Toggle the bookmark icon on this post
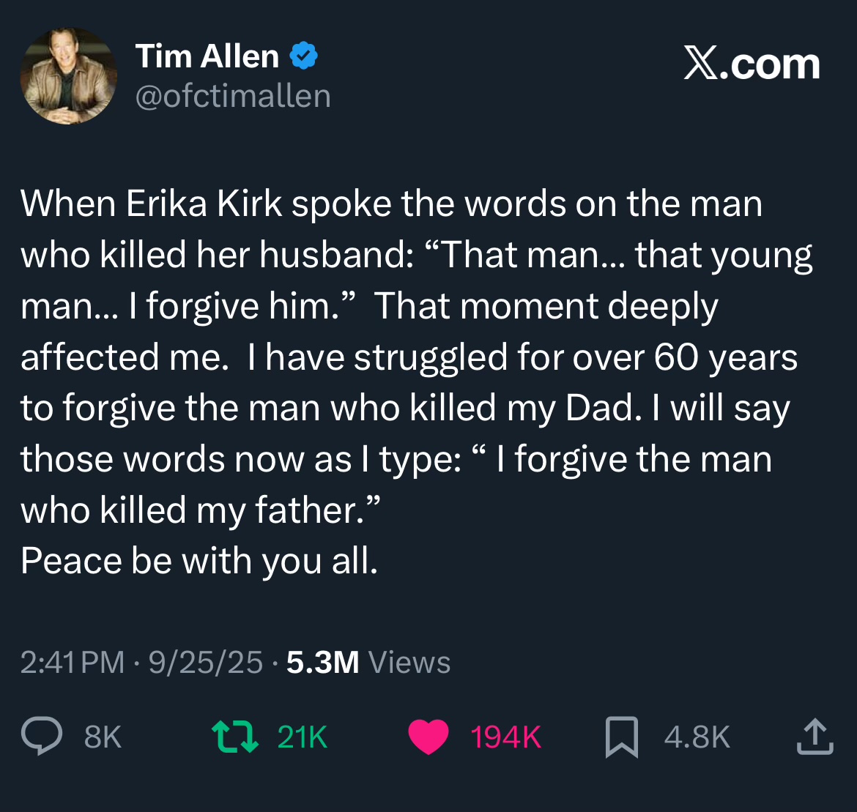 point(621,737)
